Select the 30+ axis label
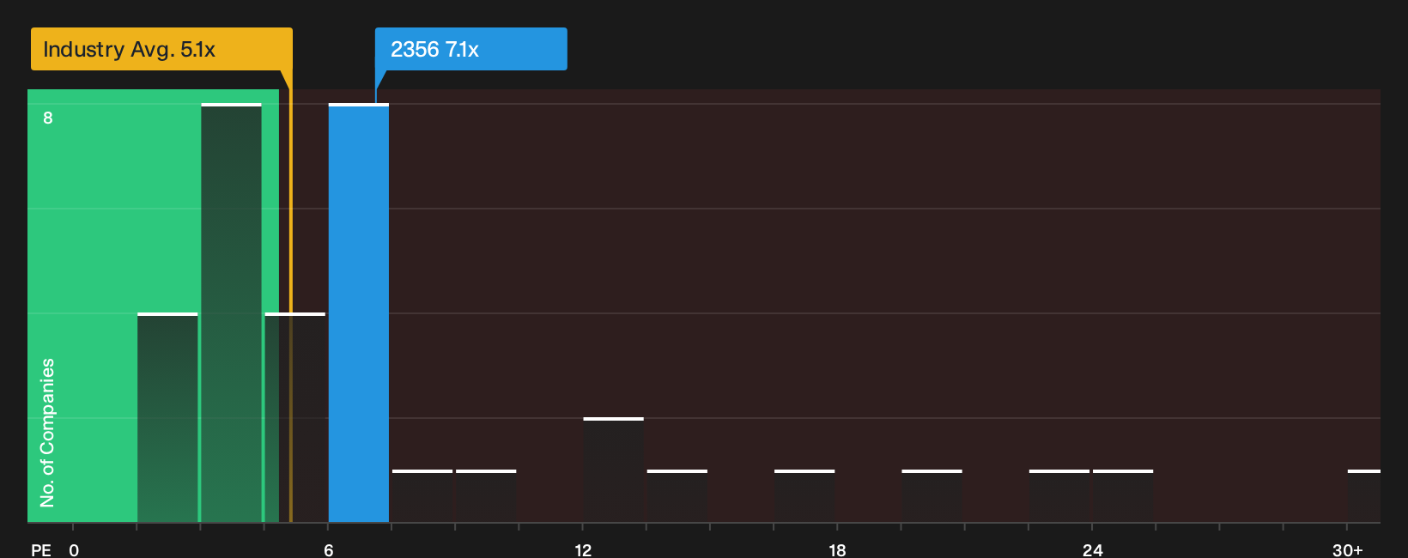1408x558 pixels. [1347, 549]
